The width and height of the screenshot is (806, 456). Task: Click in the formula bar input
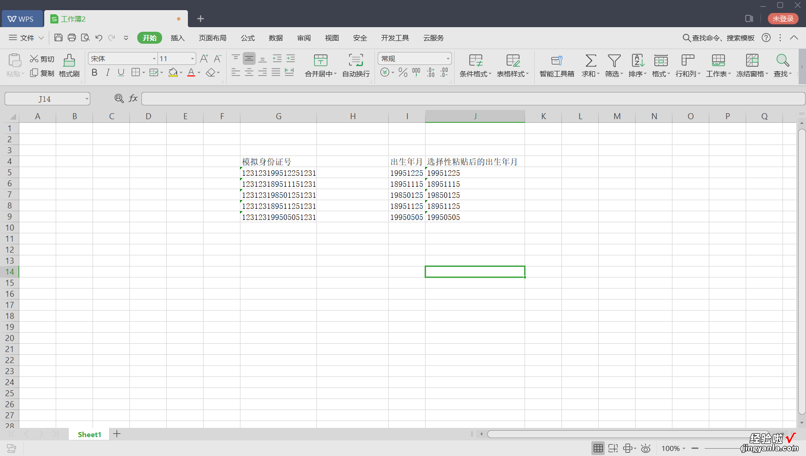point(473,98)
